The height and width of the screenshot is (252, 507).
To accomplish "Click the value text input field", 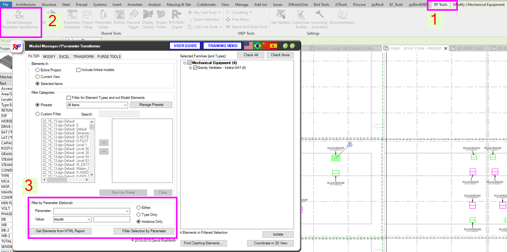I will click(112, 219).
